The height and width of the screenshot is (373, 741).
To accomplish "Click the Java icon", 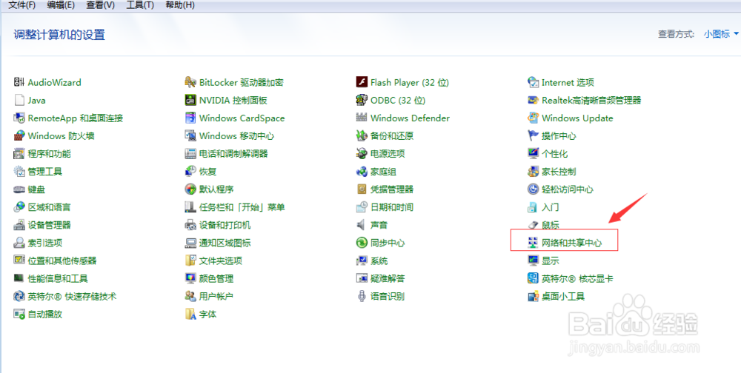I will (19, 101).
